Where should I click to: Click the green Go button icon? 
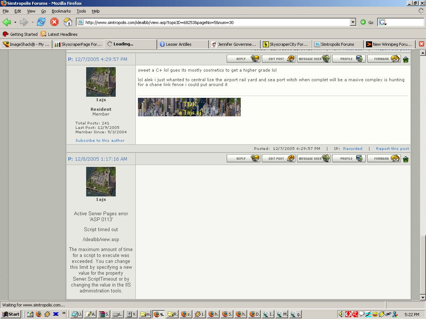363,22
